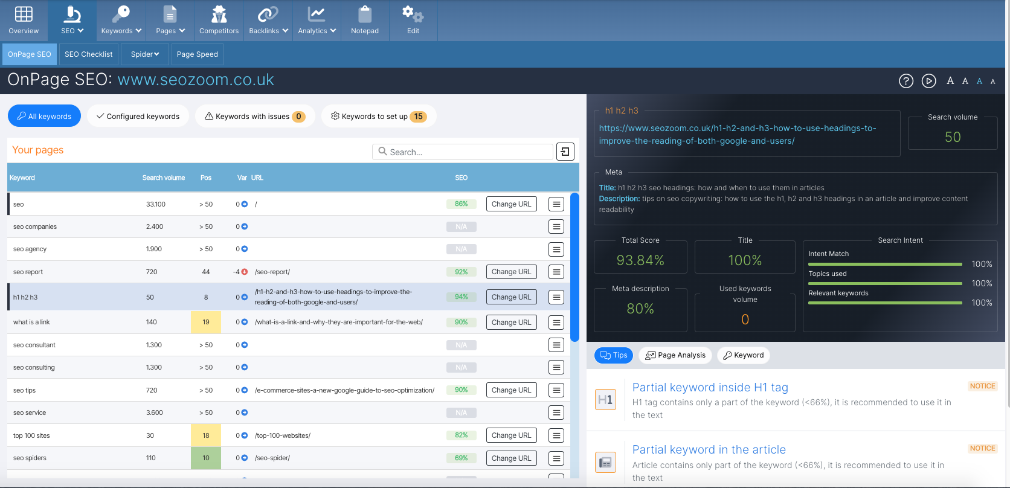Open the row menu for seo consultant
The image size is (1010, 488).
(556, 345)
